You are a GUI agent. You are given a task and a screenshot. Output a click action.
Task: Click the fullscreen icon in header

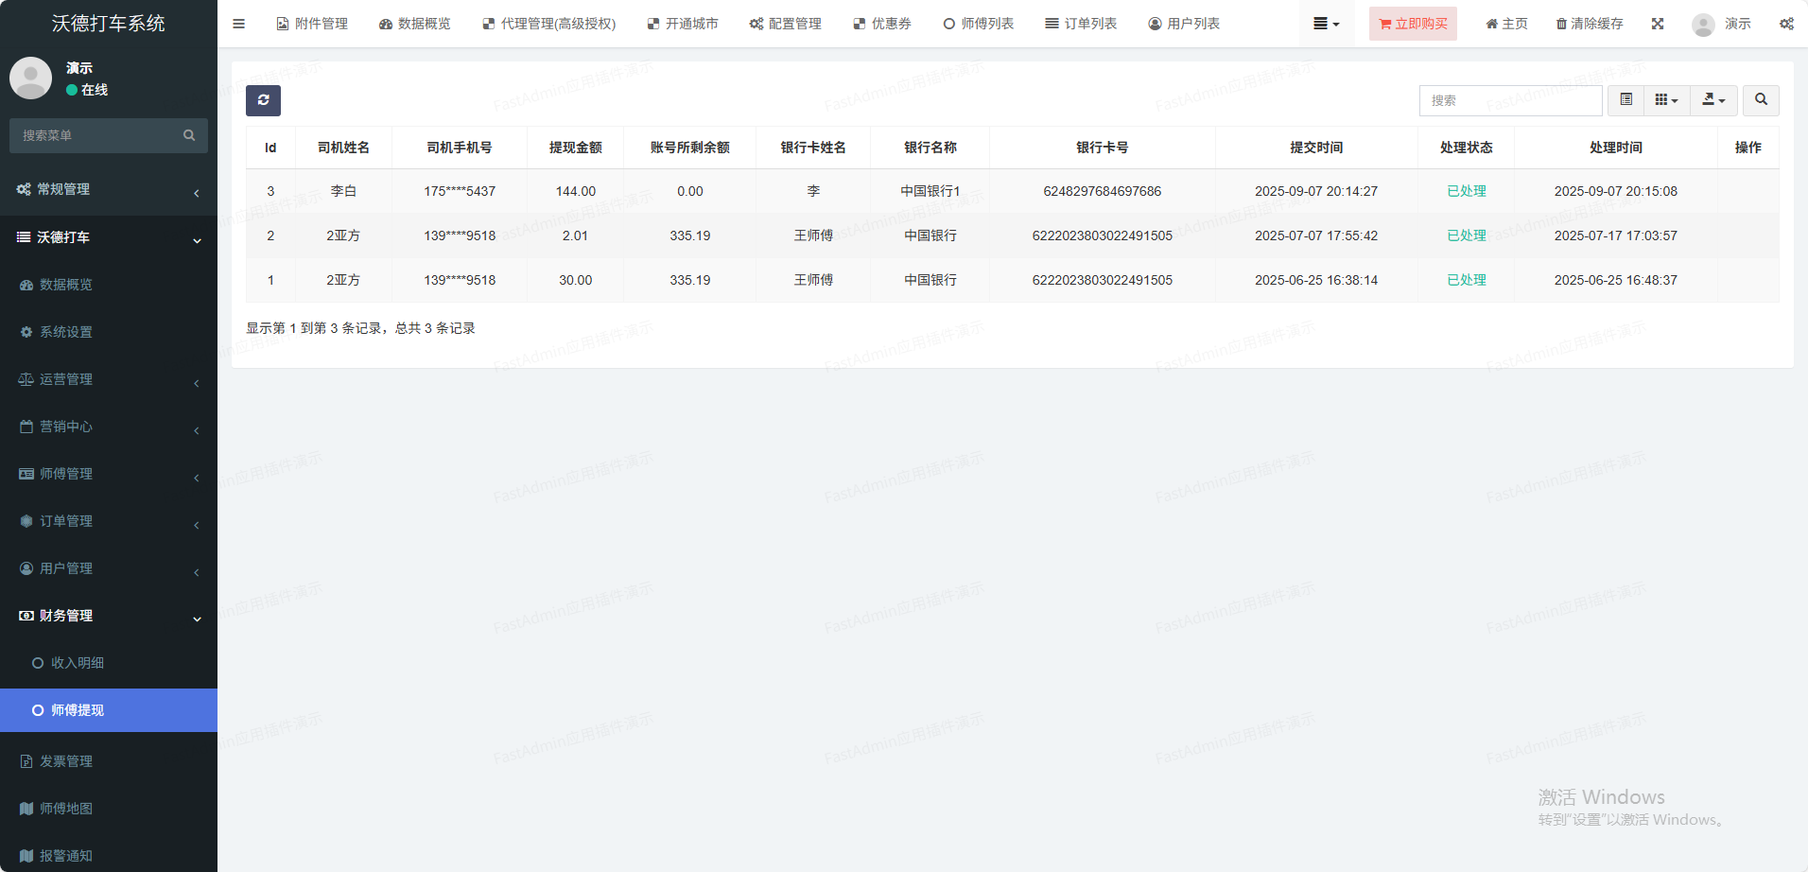[x=1658, y=24]
